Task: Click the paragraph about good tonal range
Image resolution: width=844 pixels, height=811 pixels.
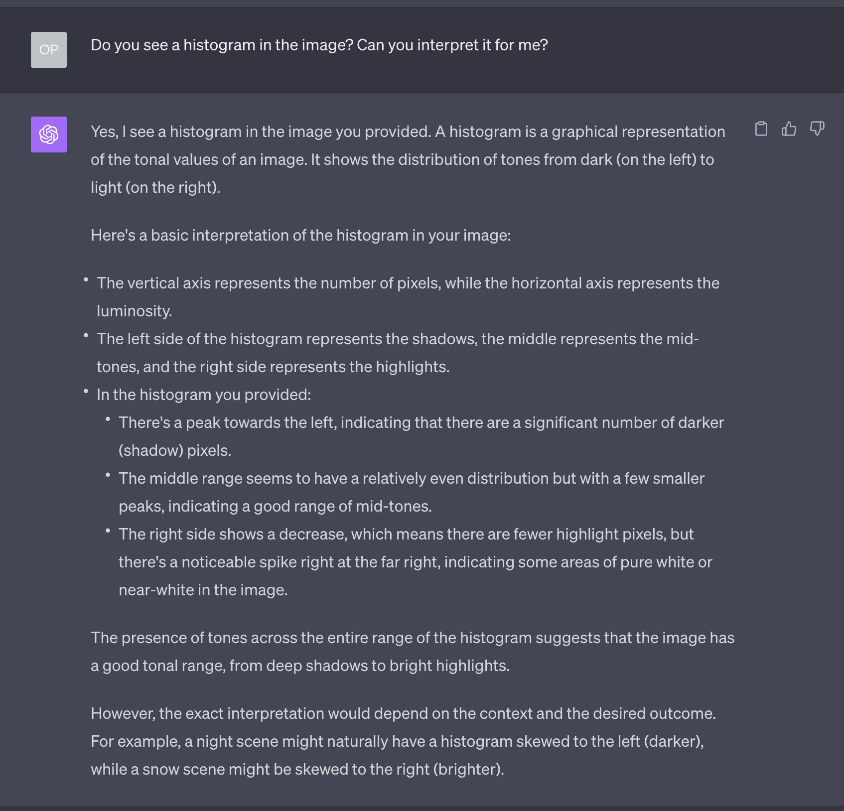Action: [413, 652]
